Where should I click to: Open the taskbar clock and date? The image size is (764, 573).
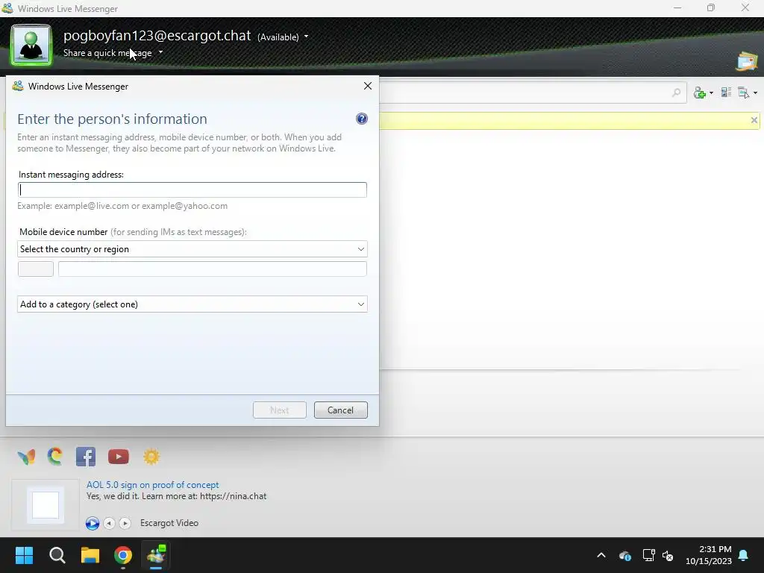click(x=709, y=555)
